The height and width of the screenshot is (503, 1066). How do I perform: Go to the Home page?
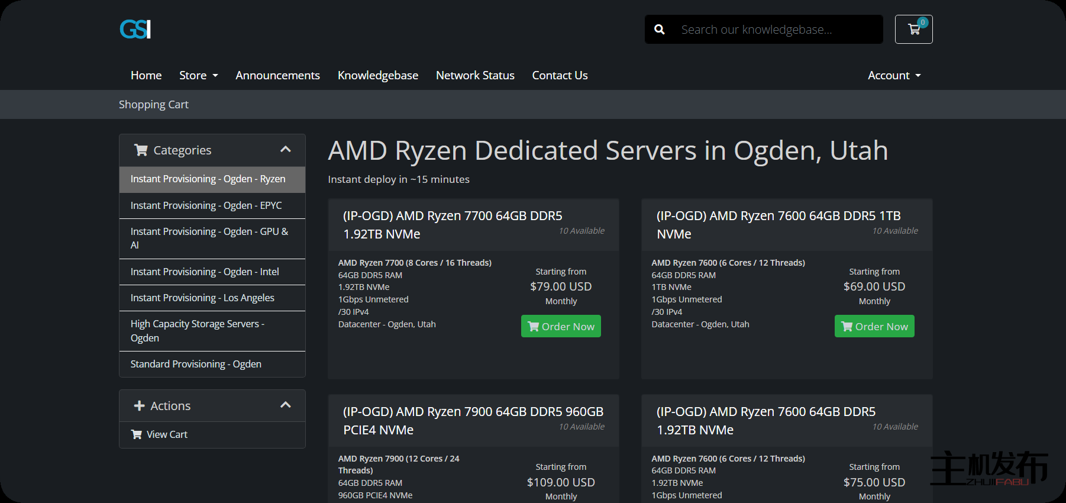click(146, 75)
